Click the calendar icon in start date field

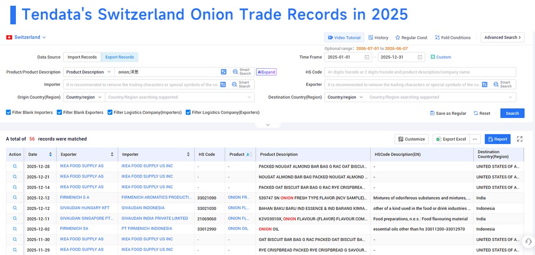pyautogui.click(x=367, y=58)
